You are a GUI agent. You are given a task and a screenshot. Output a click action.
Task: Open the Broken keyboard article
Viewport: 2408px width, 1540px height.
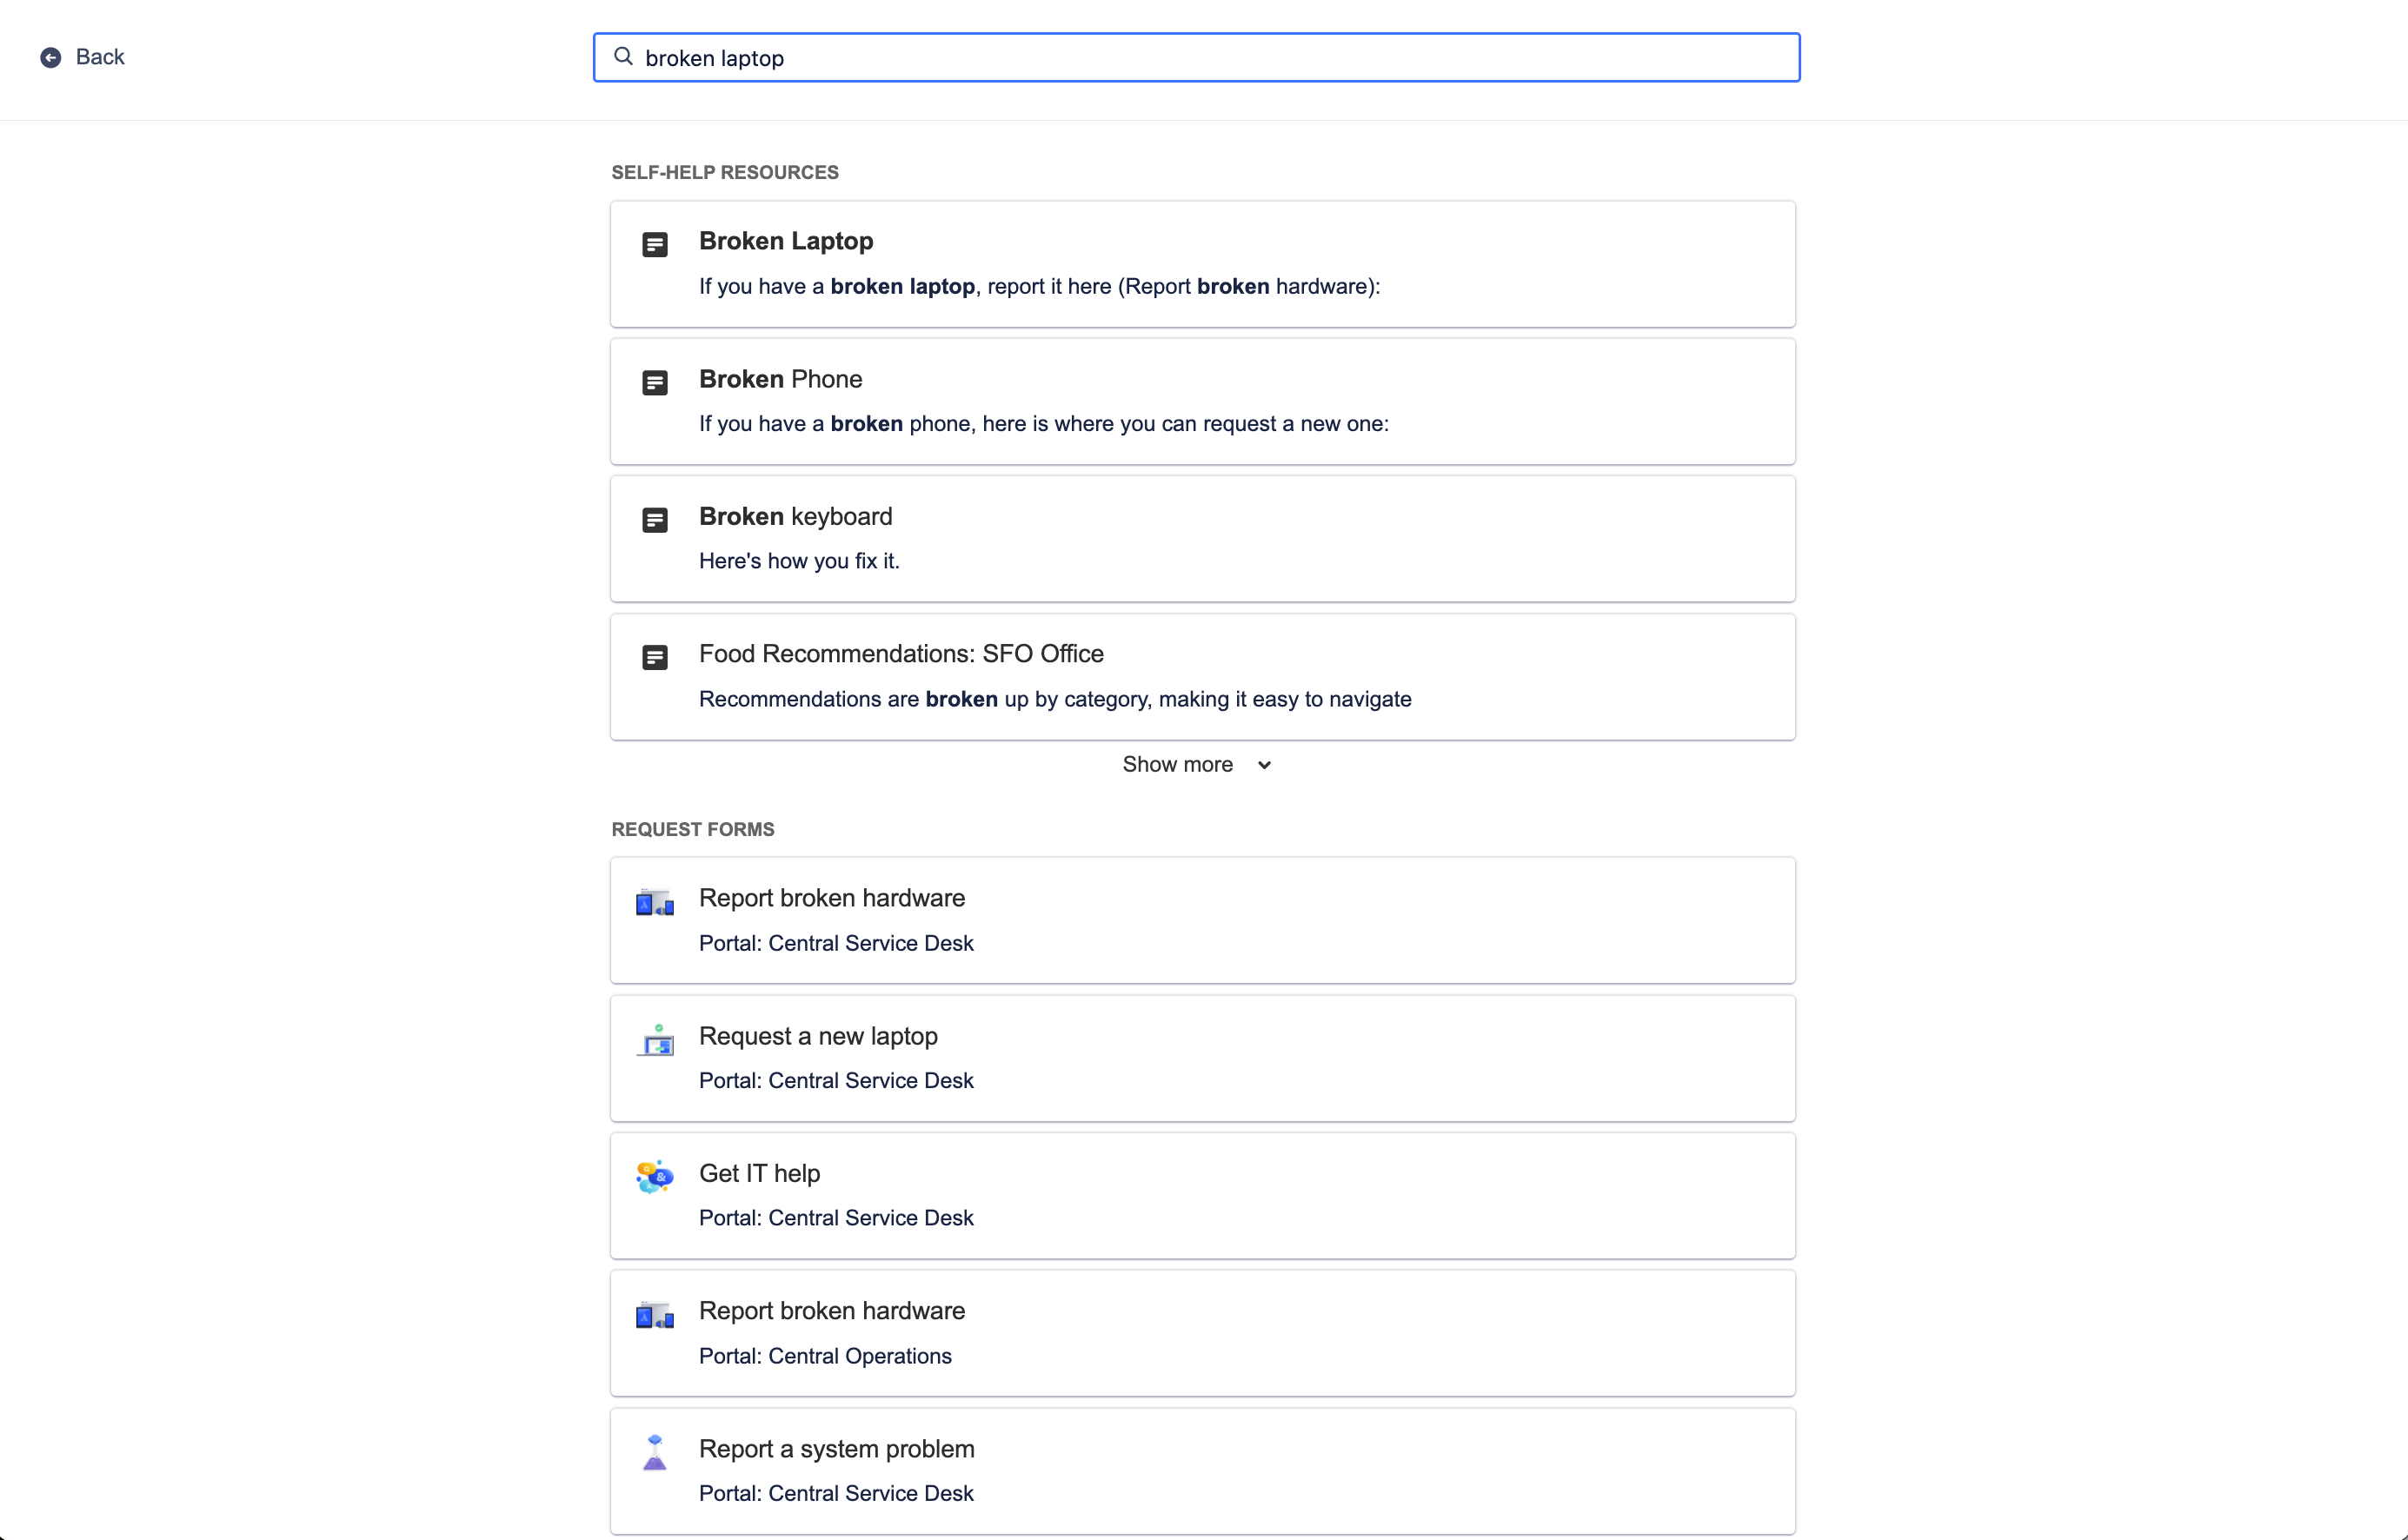pyautogui.click(x=795, y=516)
